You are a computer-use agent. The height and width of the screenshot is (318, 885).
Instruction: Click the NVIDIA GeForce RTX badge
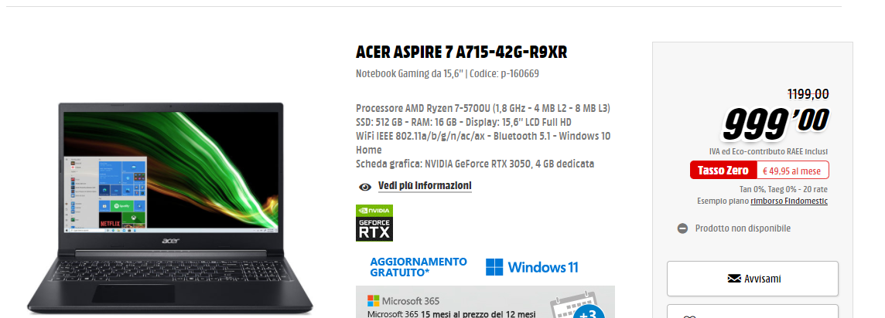(x=374, y=223)
